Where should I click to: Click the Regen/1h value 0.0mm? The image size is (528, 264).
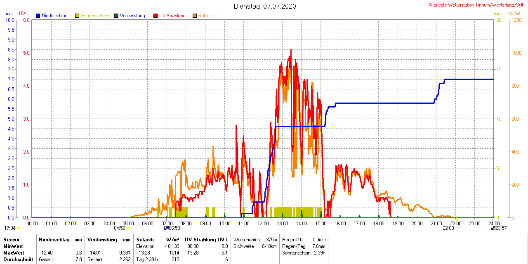click(319, 239)
